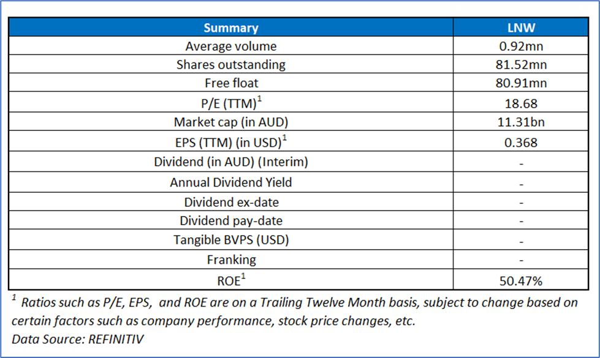The height and width of the screenshot is (358, 600).
Task: Select the Average volume row label
Action: pos(230,46)
